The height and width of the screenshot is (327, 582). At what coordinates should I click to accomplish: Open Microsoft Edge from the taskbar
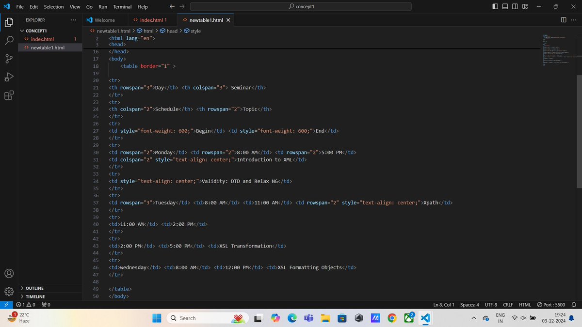pos(291,318)
